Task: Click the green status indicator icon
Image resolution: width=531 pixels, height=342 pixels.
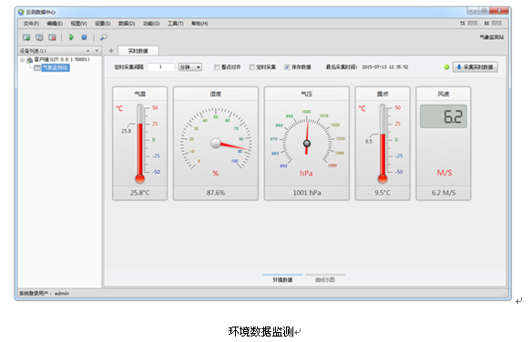Action: click(x=446, y=67)
